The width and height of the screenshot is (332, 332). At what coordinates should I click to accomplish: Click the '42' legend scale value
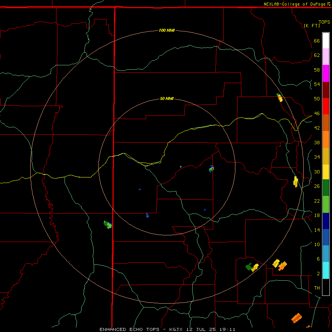(317, 128)
